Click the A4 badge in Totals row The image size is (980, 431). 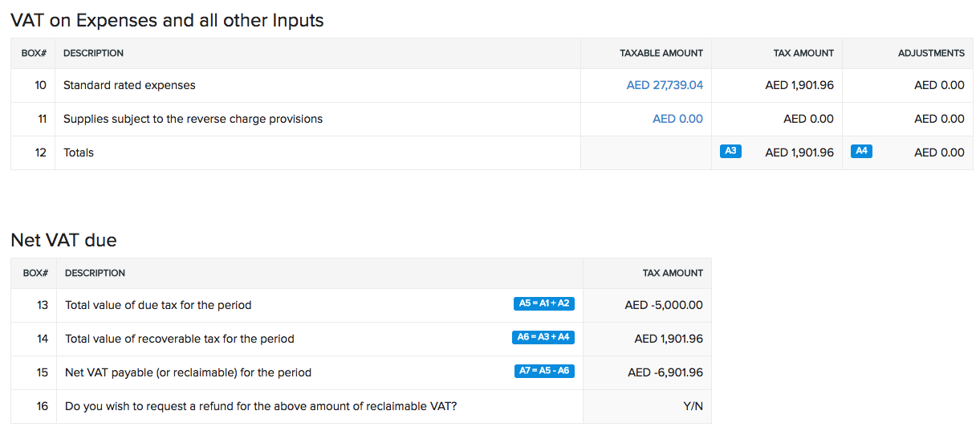coord(861,151)
